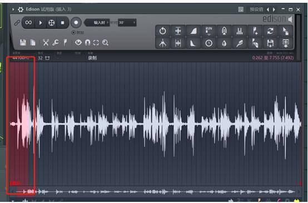Image resolution: width=308 pixels, height=203 pixels.
Task: Toggle the infinity loop playback button
Action: click(x=28, y=23)
